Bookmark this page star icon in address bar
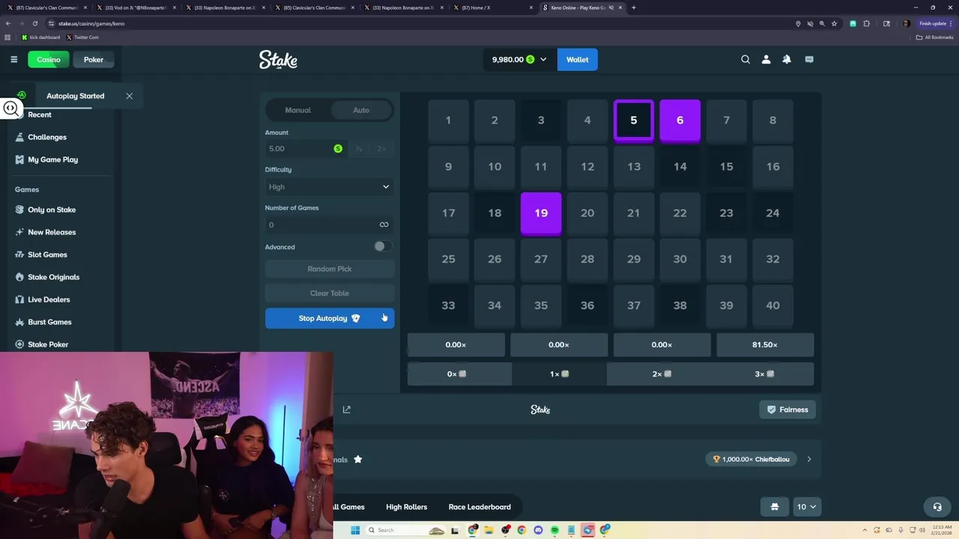Image resolution: width=959 pixels, height=539 pixels. (x=834, y=23)
